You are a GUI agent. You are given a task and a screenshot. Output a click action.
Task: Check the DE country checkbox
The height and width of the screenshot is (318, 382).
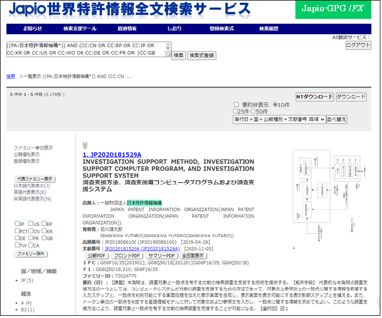[x=17, y=238]
